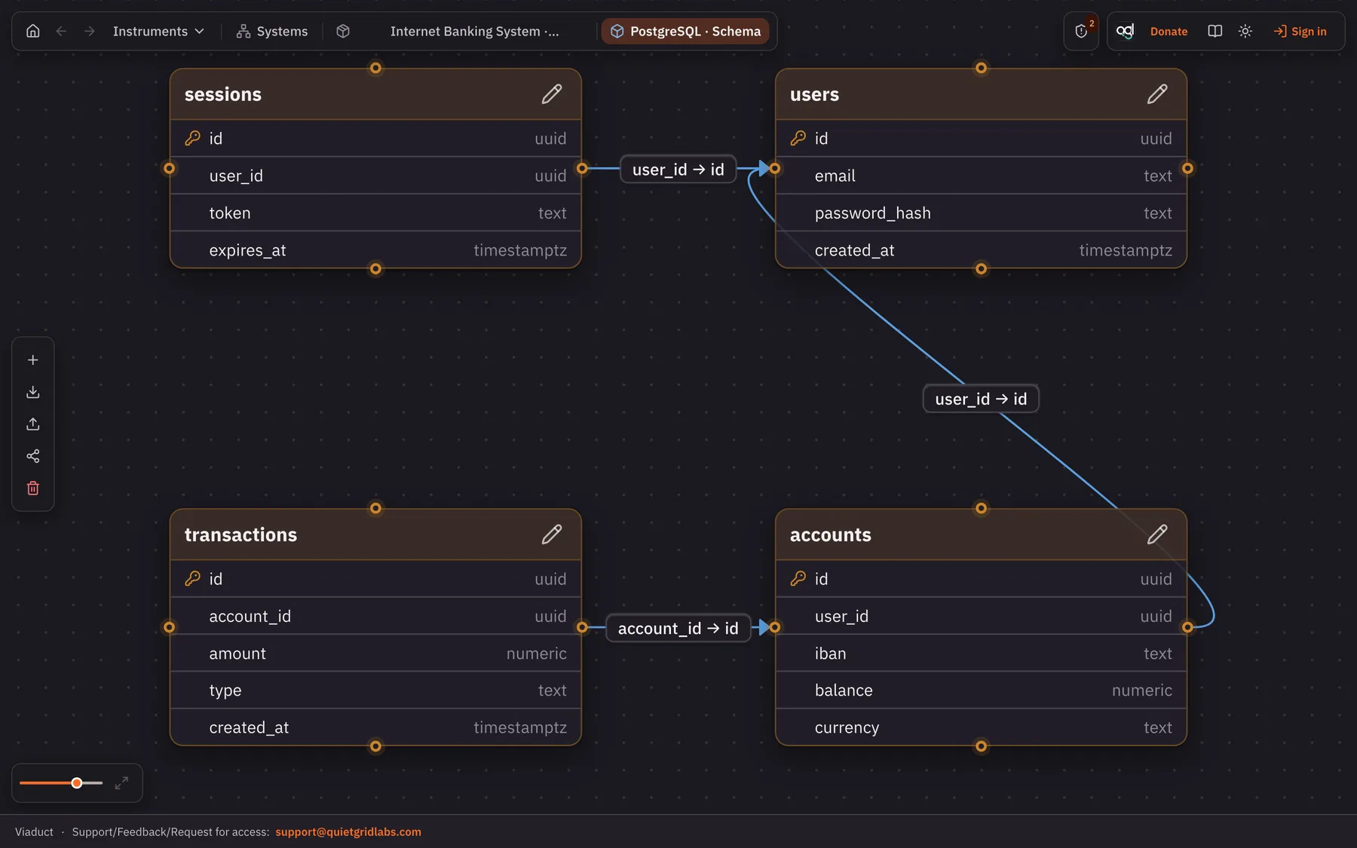Adjust the zoom slider handle
Screen dimensions: 1357x848
click(77, 783)
